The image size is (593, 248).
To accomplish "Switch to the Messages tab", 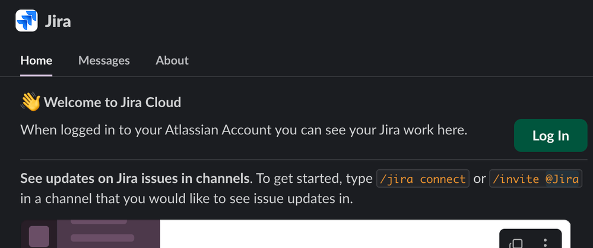I will (104, 61).
